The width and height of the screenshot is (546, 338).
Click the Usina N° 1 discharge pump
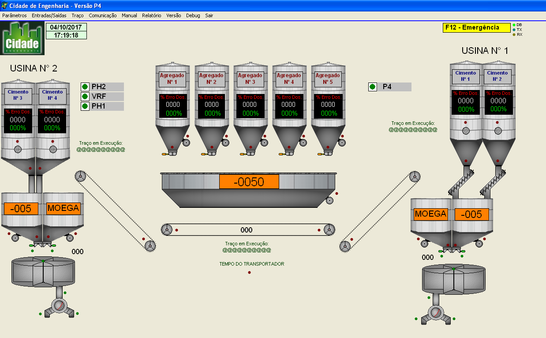click(436, 313)
